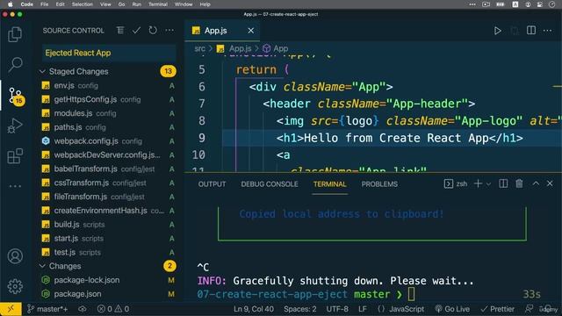Open changed file package-lock.json
562x316 pixels.
click(x=107, y=280)
